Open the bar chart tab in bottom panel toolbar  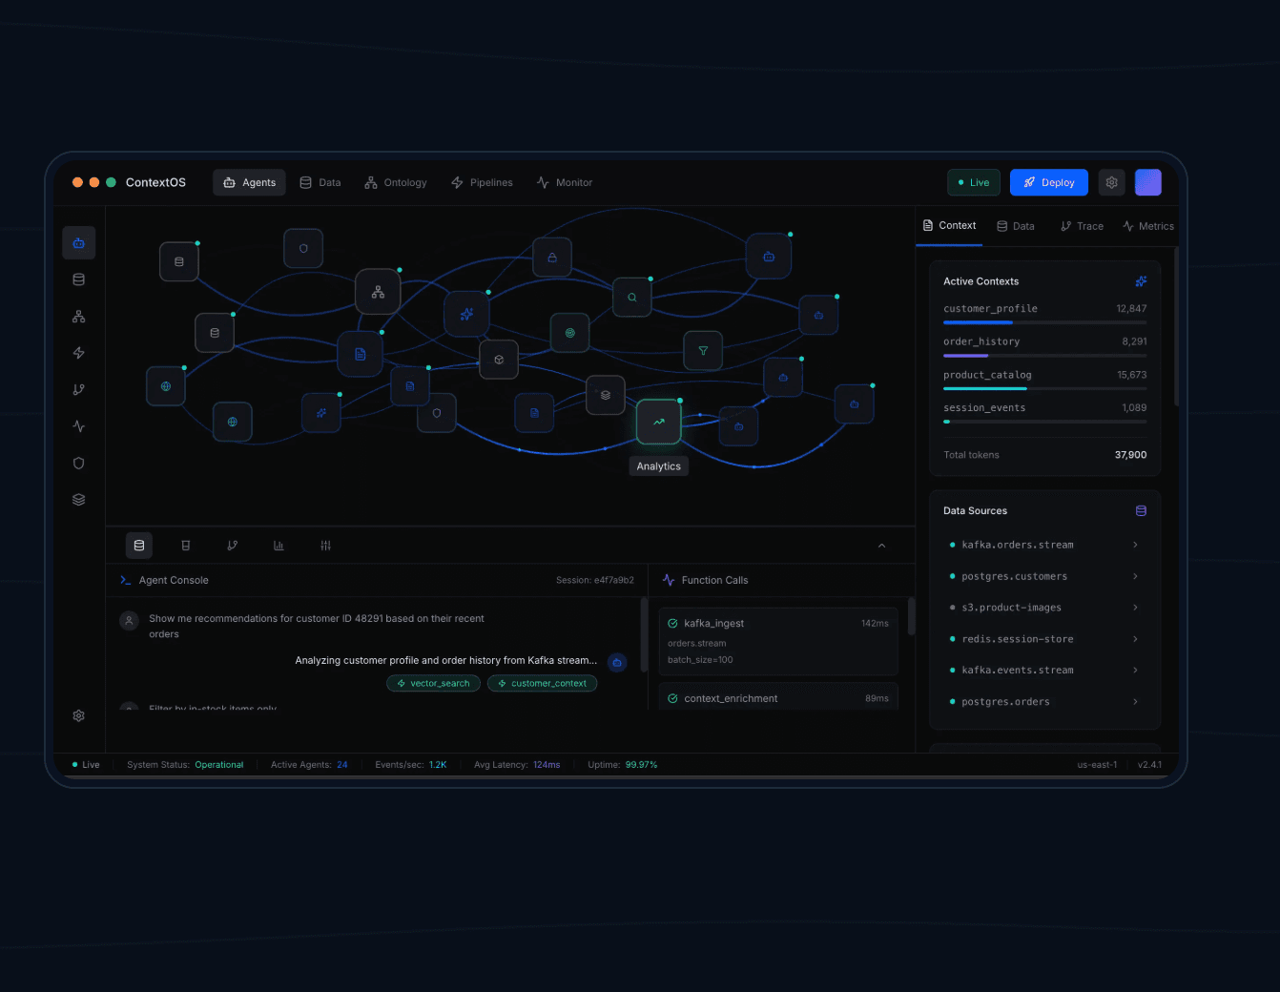pyautogui.click(x=279, y=546)
